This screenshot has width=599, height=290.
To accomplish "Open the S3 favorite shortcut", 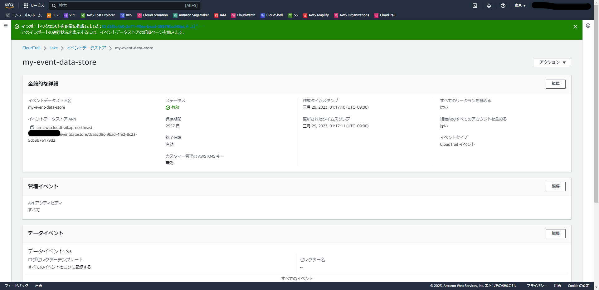I will tap(293, 15).
